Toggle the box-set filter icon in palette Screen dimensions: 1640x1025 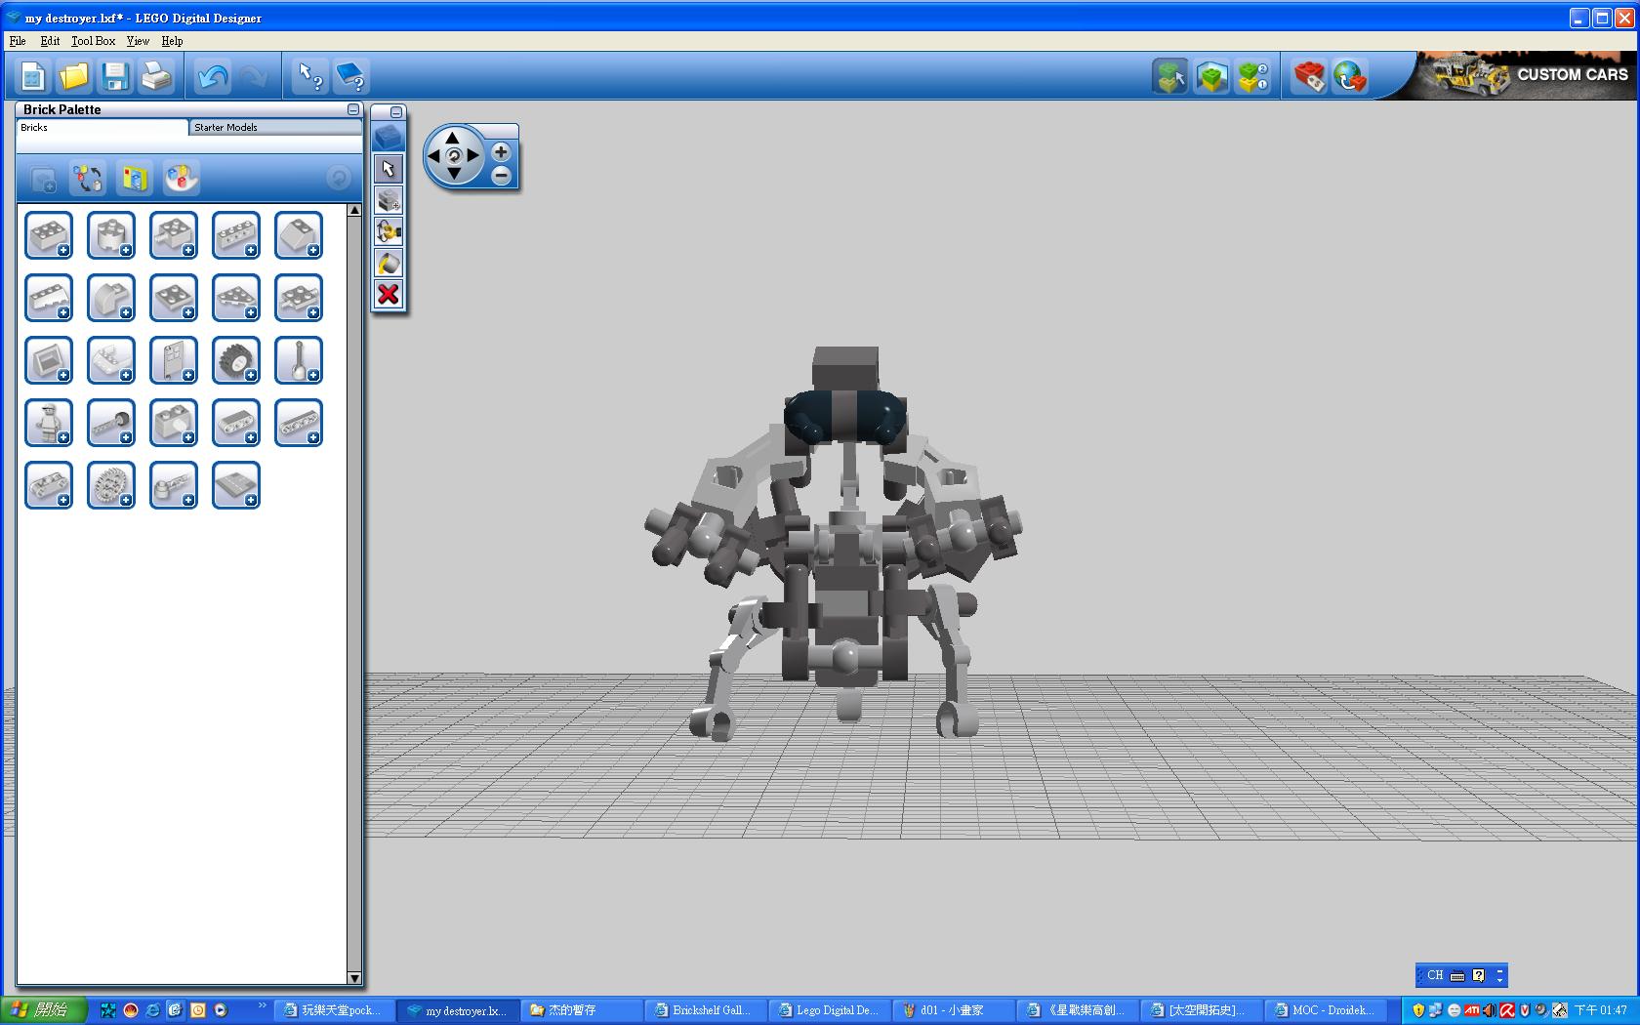pyautogui.click(x=135, y=179)
